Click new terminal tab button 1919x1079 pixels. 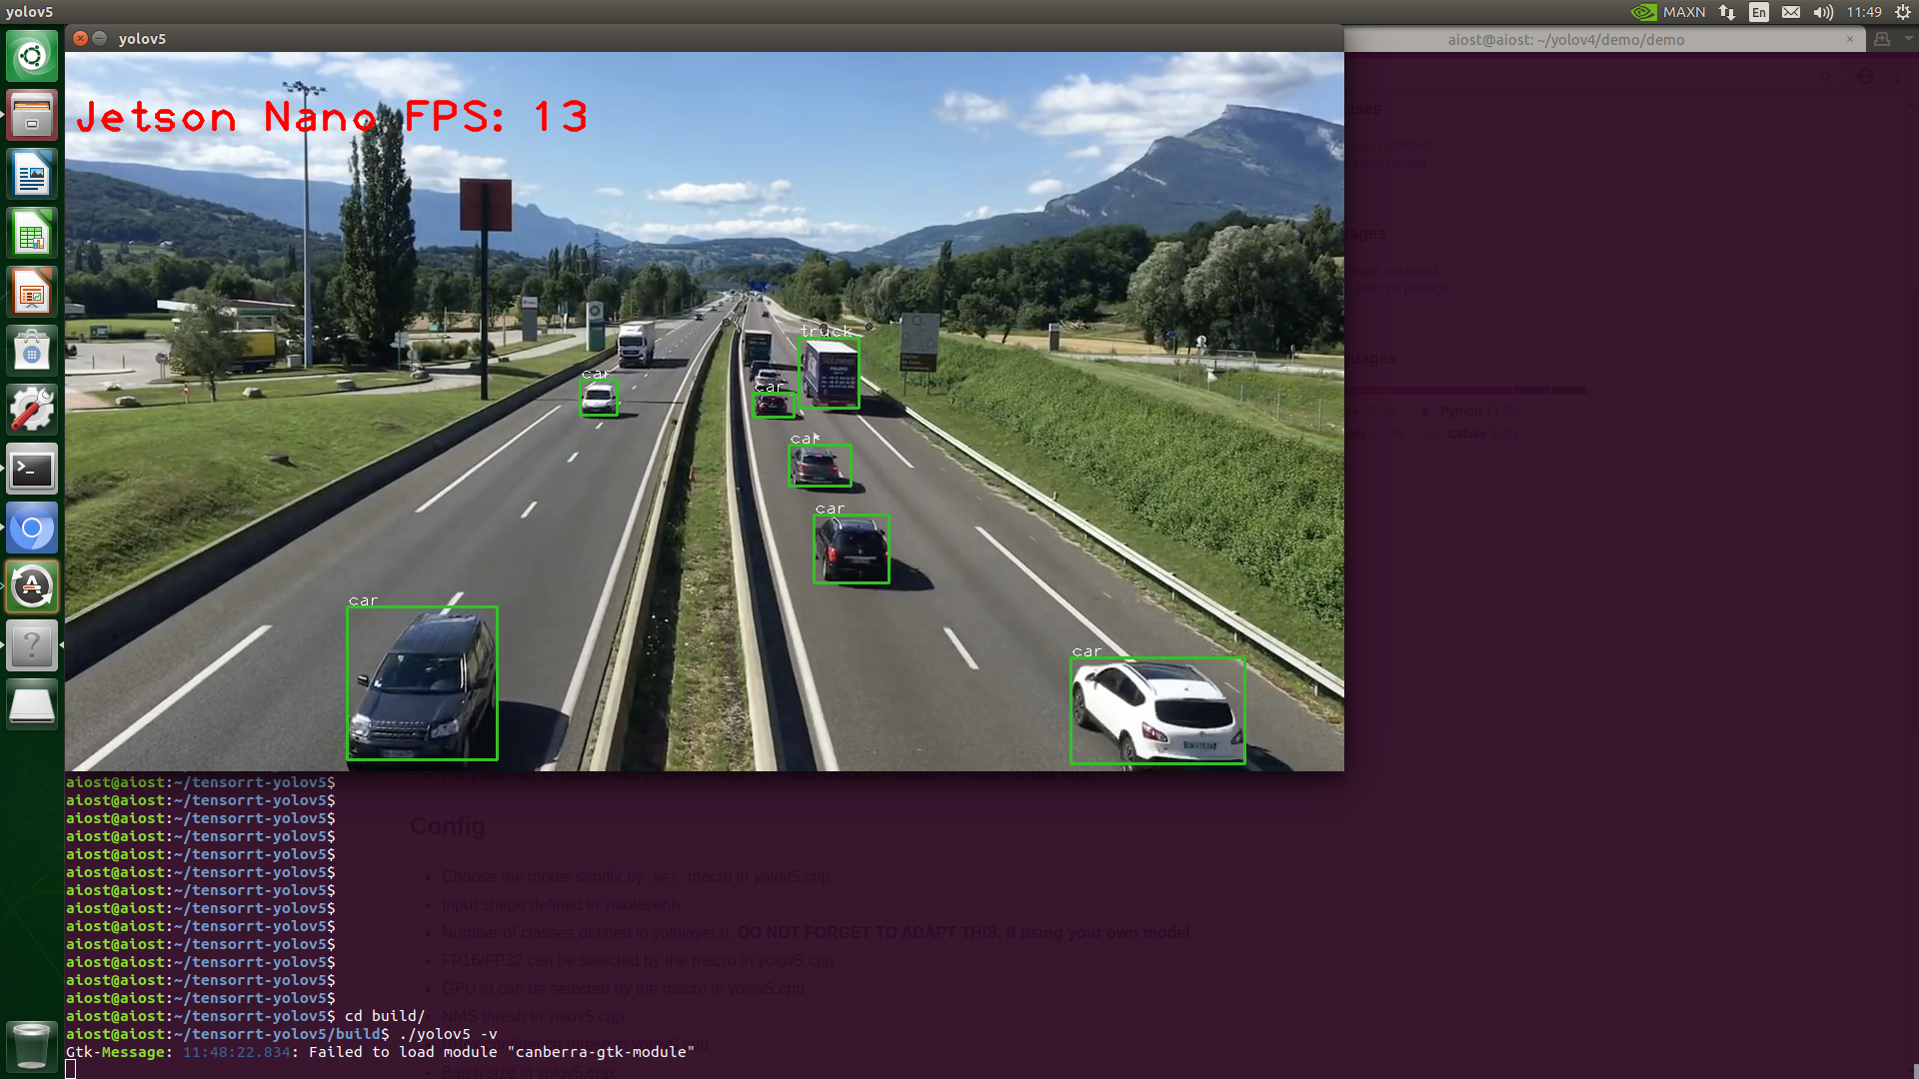1882,40
